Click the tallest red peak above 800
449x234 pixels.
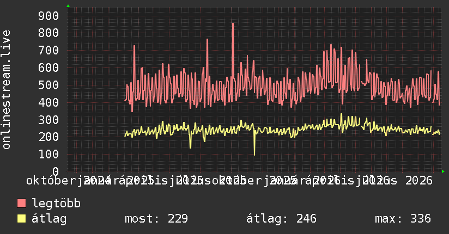233,24
